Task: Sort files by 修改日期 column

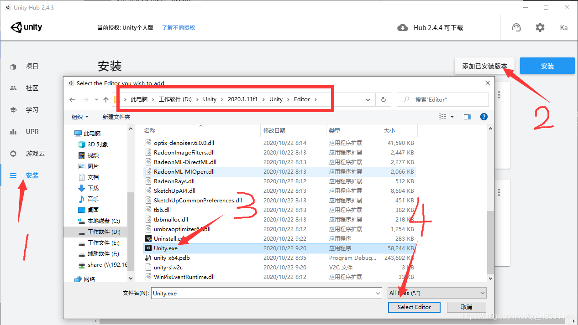Action: 293,130
